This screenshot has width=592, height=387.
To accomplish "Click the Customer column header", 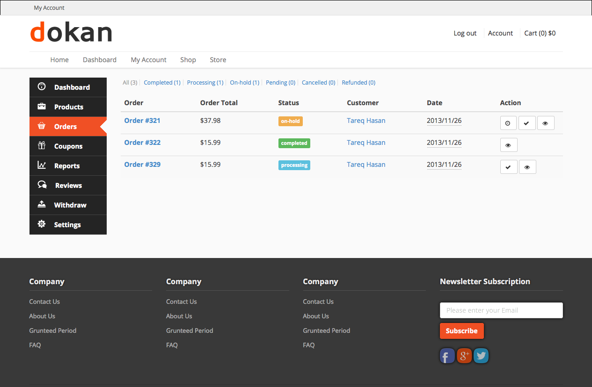I will 363,103.
